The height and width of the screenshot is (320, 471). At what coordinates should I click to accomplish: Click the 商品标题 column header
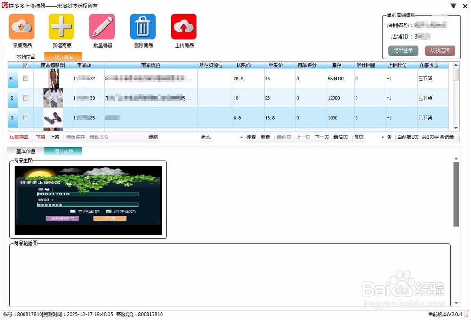(151, 65)
